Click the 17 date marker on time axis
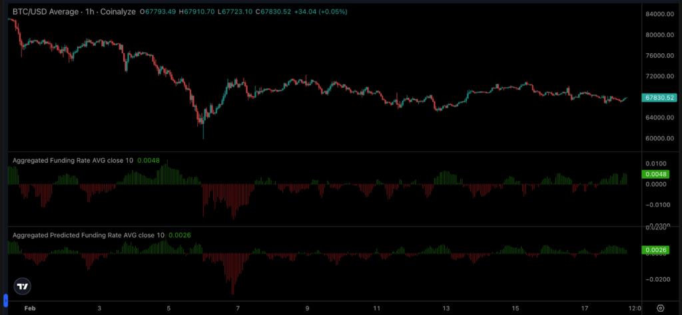 coord(584,308)
